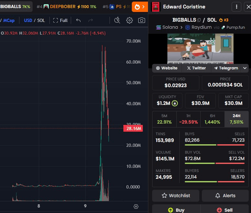Click the redo arrow in chart toolbar

pyautogui.click(x=90, y=20)
